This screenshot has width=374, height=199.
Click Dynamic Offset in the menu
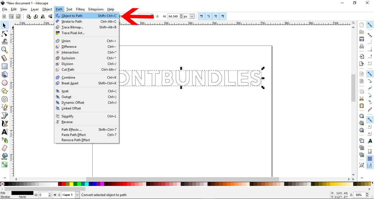click(87, 103)
